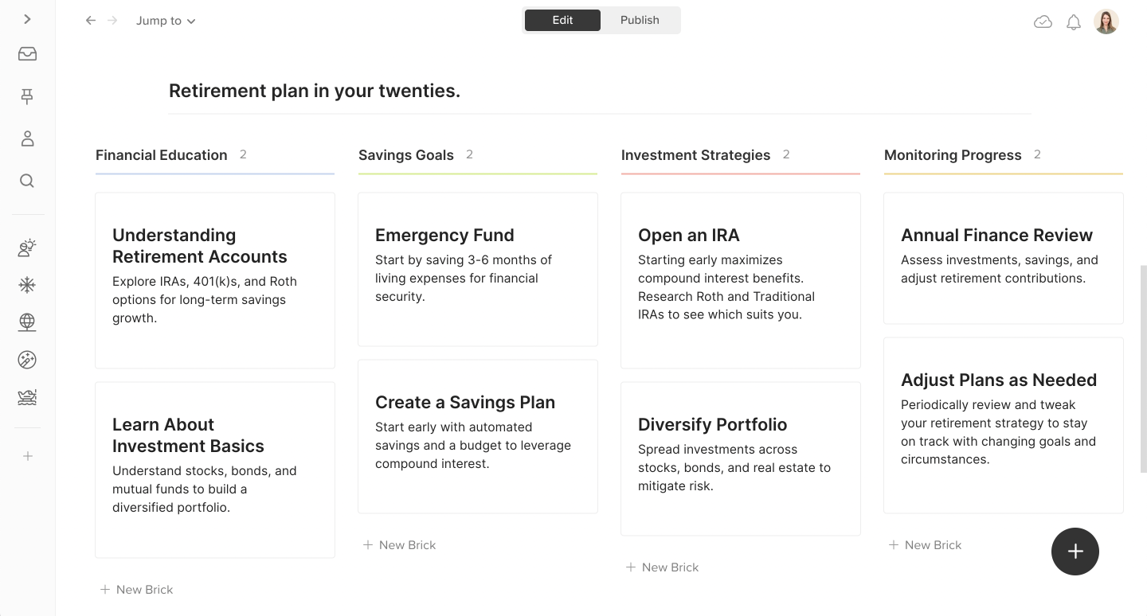Image resolution: width=1147 pixels, height=616 pixels.
Task: Click the dark round plus button
Action: point(1075,552)
